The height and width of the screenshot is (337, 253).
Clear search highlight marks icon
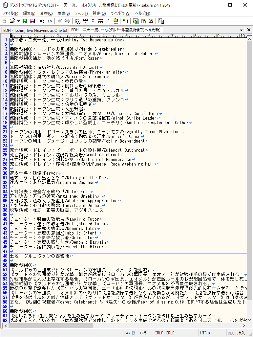click(x=108, y=21)
